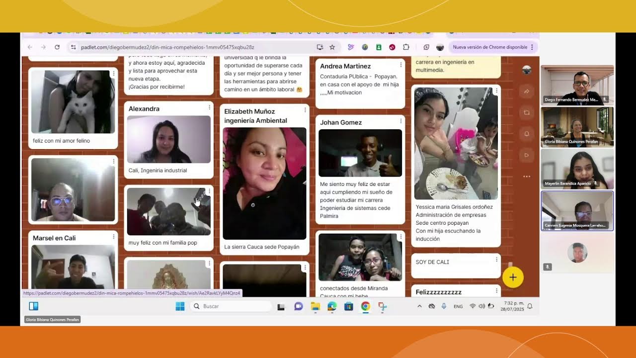The image size is (636, 358).
Task: Go forward in Chrome browser
Action: click(43, 47)
